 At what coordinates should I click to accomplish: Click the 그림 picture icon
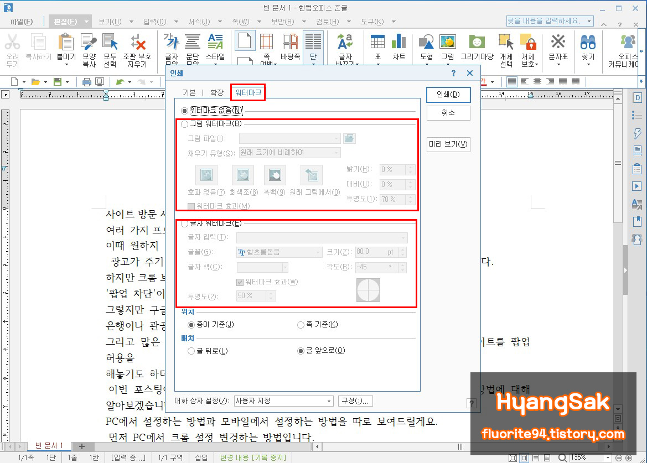[448, 42]
